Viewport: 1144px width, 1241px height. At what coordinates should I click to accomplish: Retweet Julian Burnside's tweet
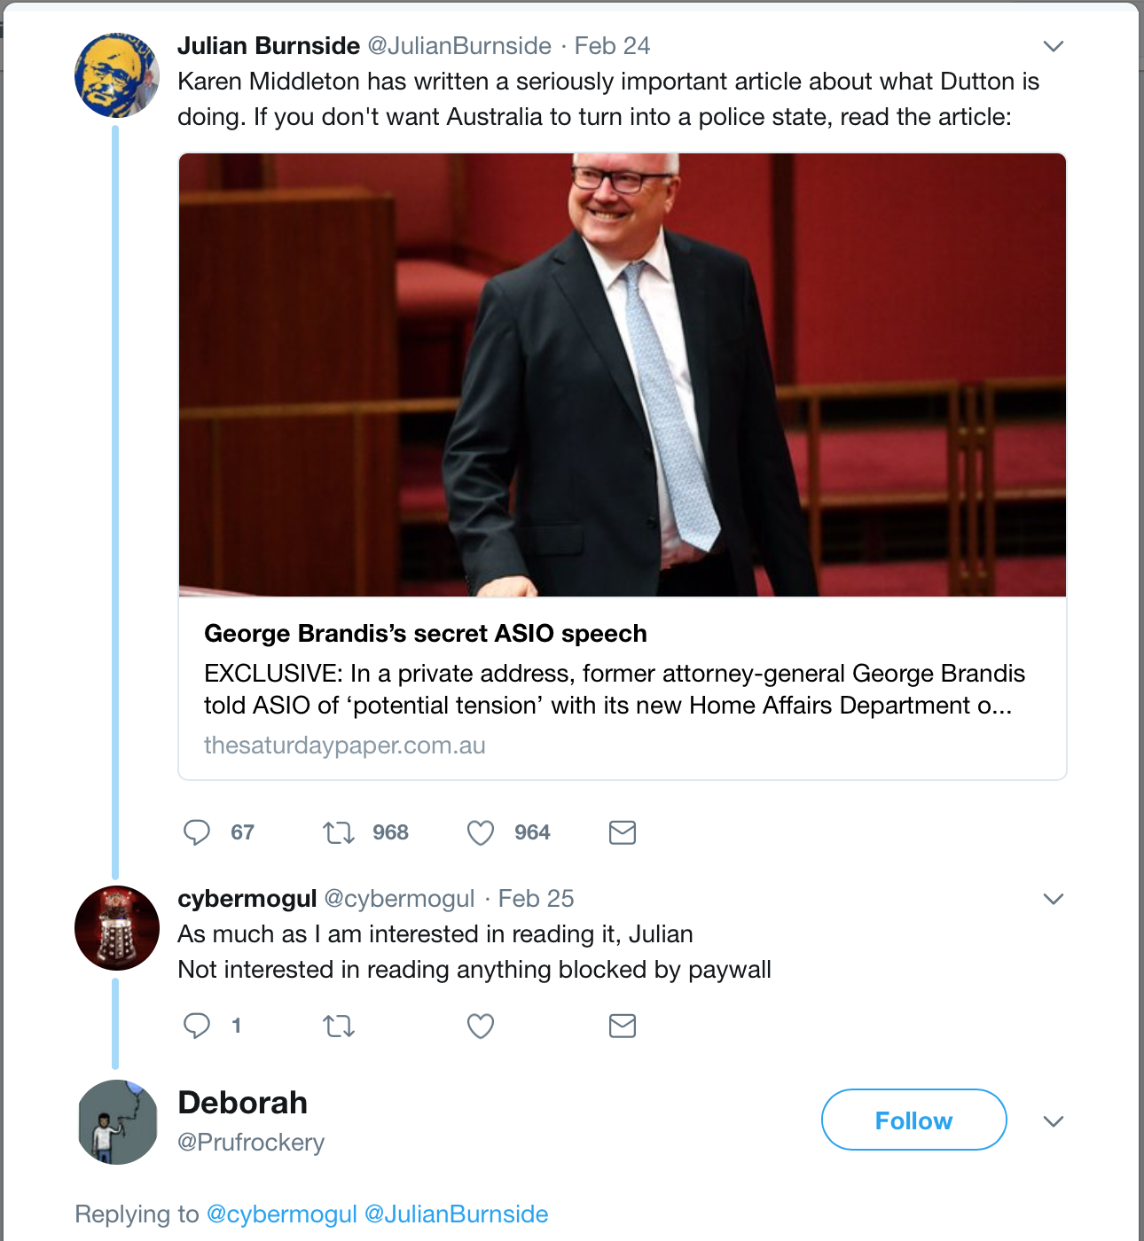point(339,832)
